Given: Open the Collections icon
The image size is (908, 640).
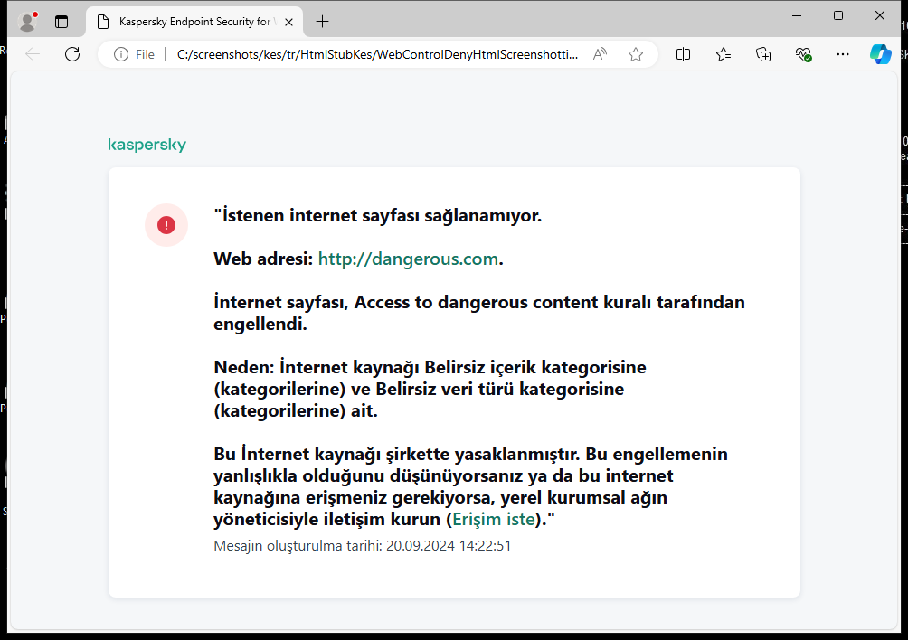Looking at the screenshot, I should tap(763, 54).
